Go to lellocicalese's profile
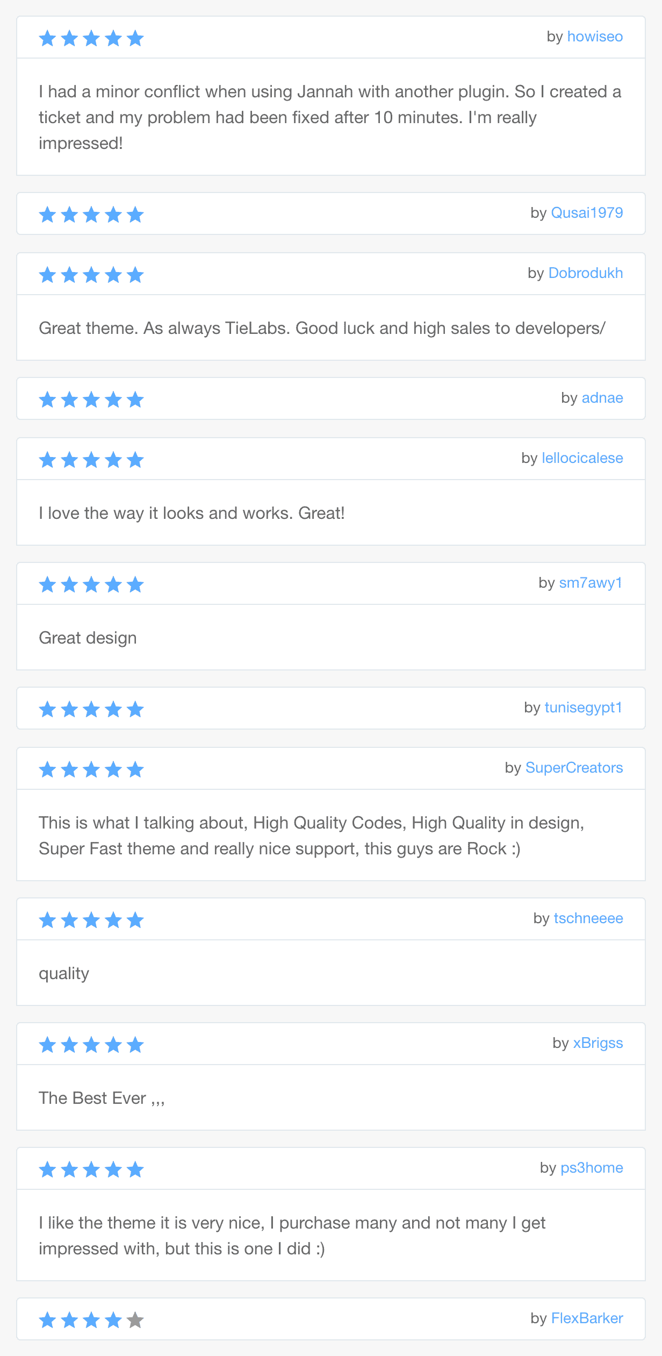 (x=582, y=458)
